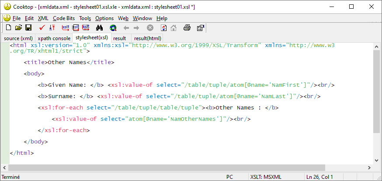Click the 'PC' status bar entry
This screenshot has height=181, width=382.
230,177
